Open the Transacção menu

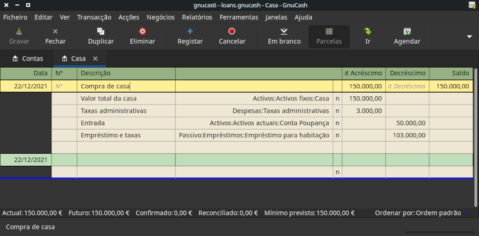[x=94, y=17]
